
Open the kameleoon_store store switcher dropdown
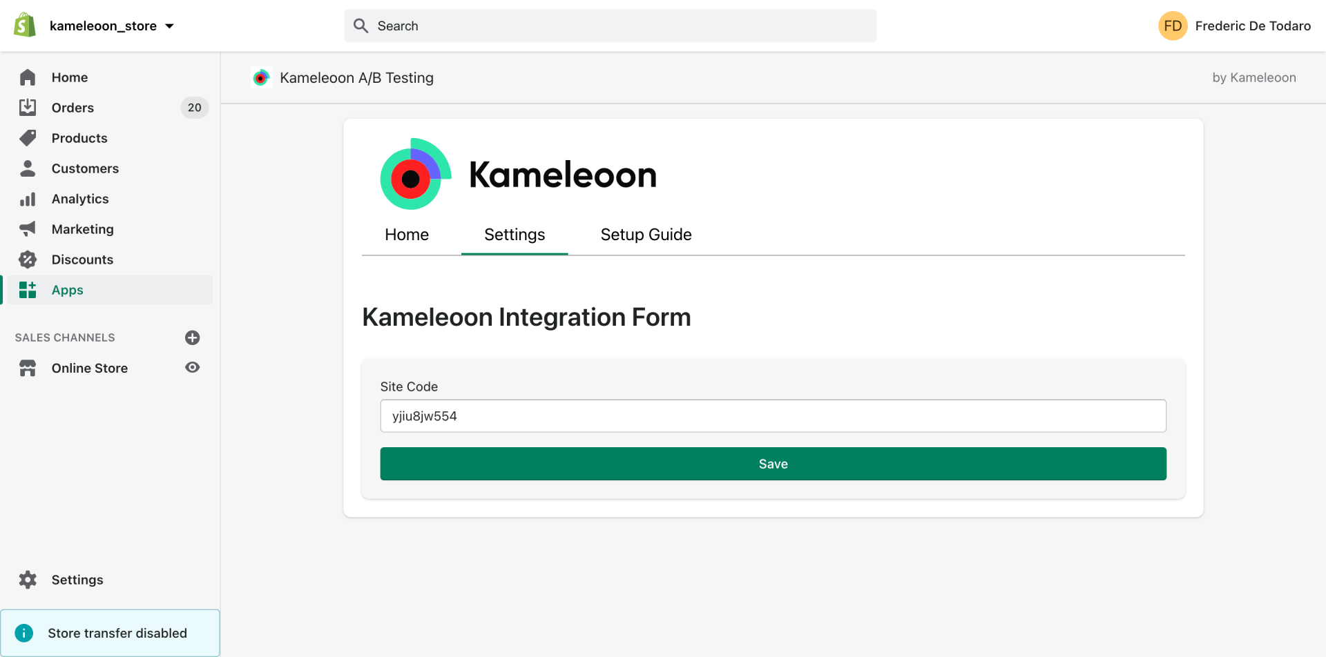pos(112,26)
